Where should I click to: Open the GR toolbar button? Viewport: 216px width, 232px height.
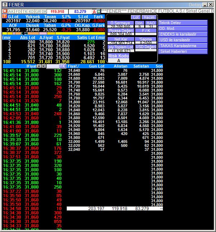pos(38,11)
